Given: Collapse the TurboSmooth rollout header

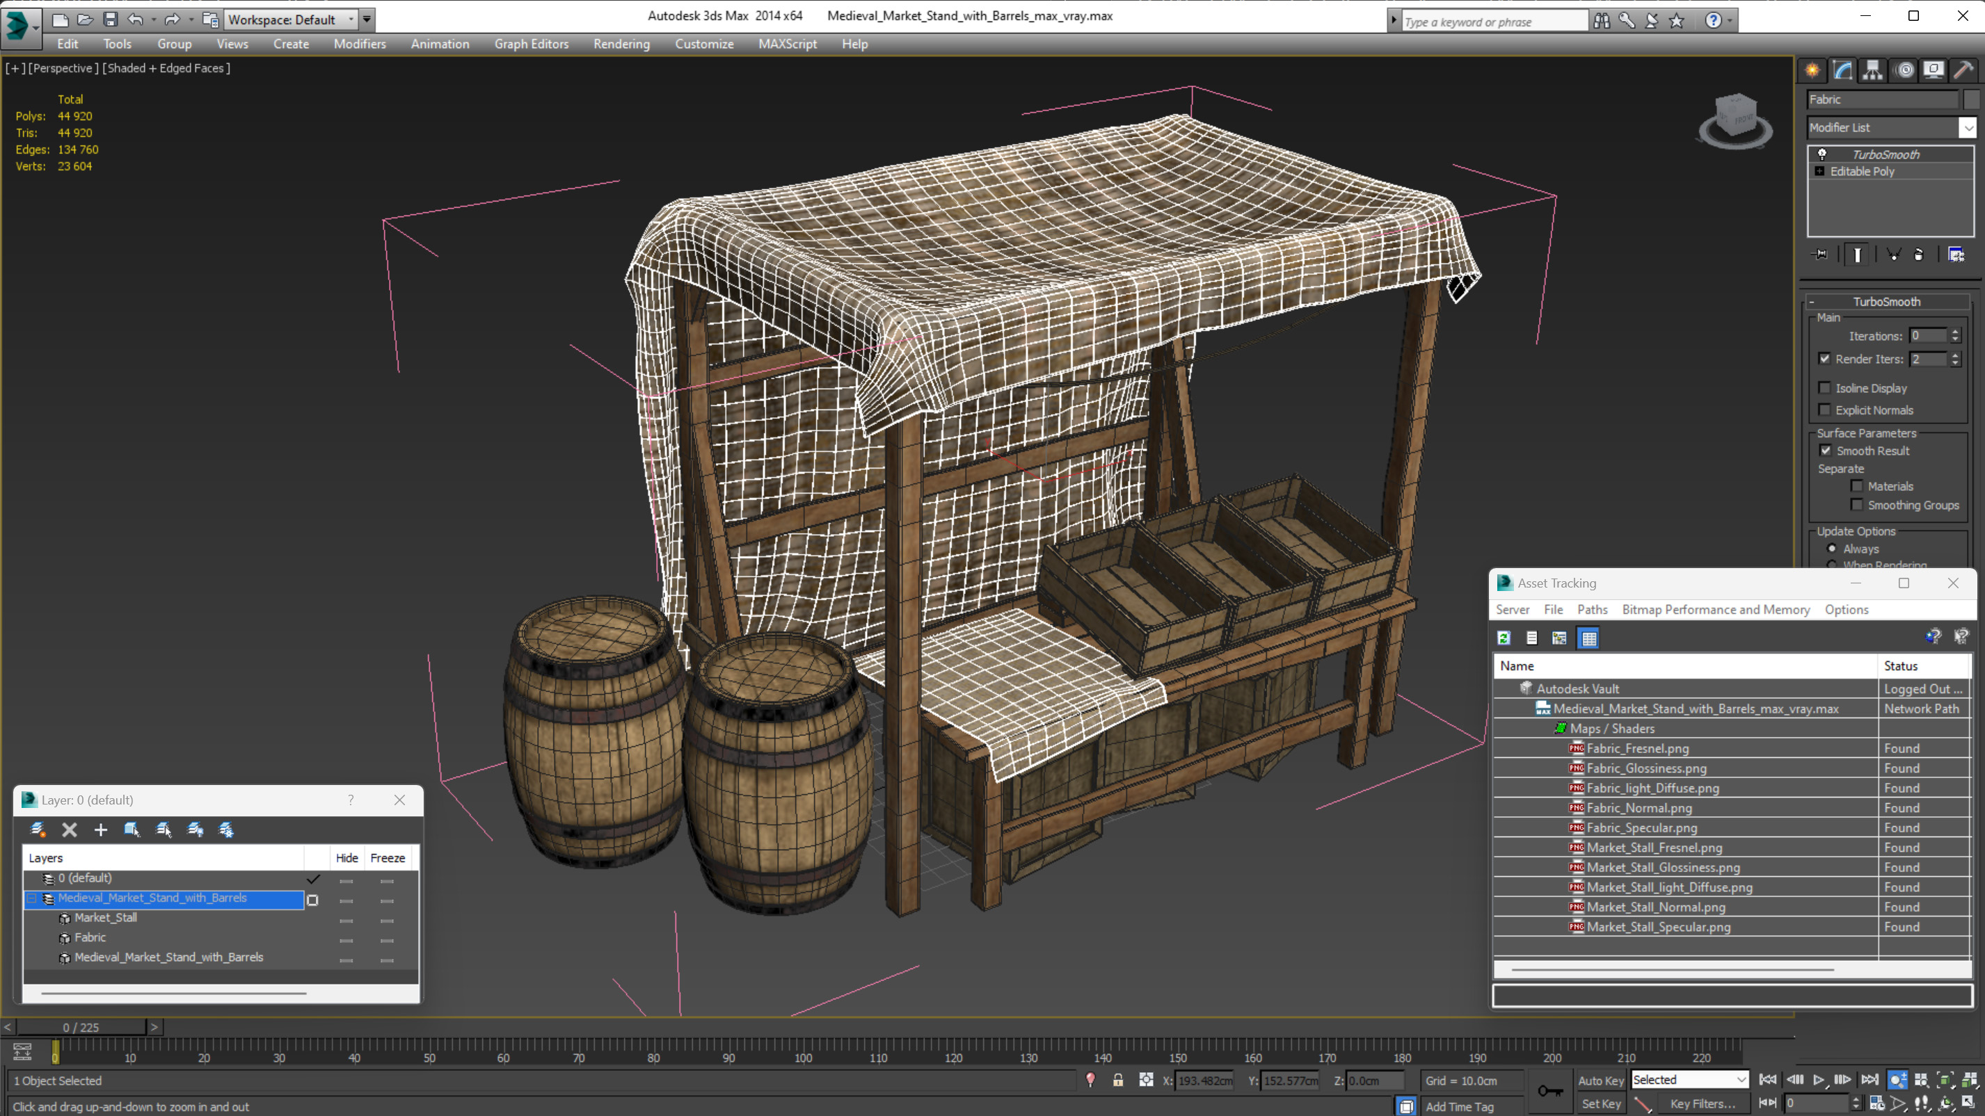Looking at the screenshot, I should 1887,301.
